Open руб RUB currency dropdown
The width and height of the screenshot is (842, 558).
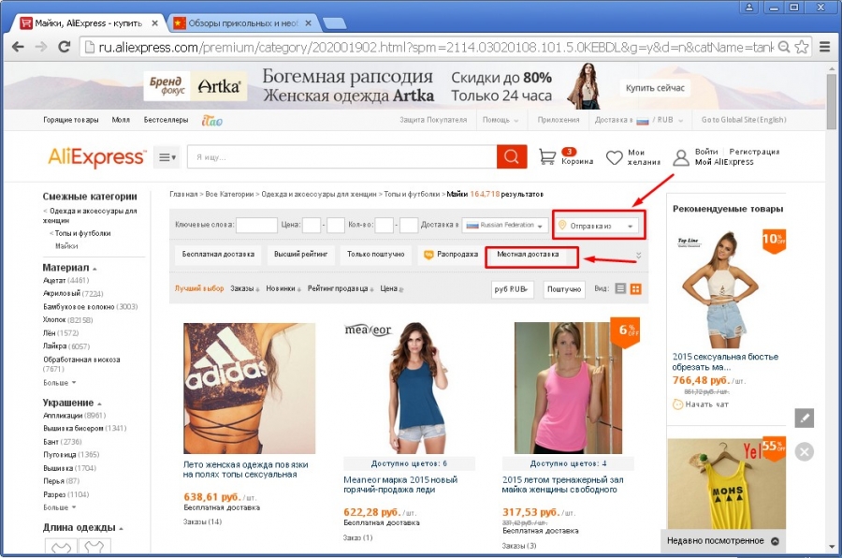[x=512, y=289]
